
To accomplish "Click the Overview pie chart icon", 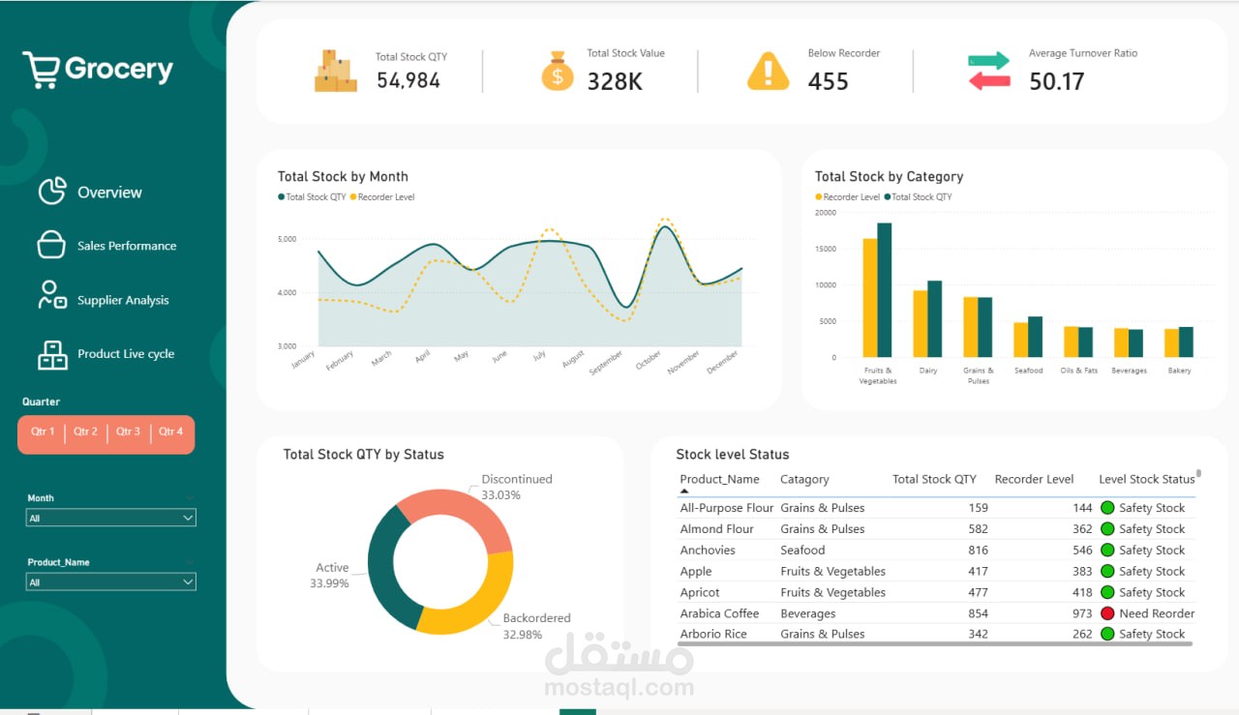I will tap(52, 192).
